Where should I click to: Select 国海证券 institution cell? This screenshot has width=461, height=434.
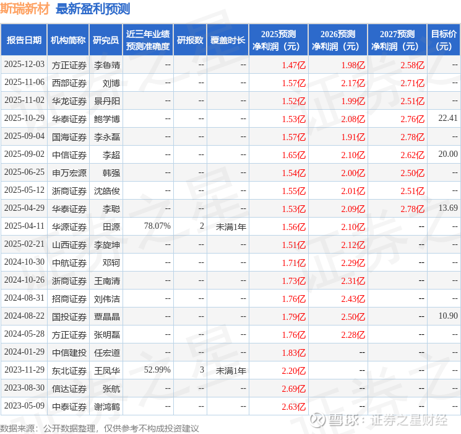(69, 137)
